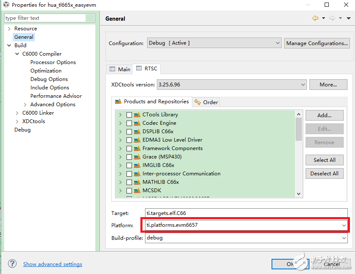The image size is (355, 274).
Task: Check the MCSDK checkbox
Action: 129,191
